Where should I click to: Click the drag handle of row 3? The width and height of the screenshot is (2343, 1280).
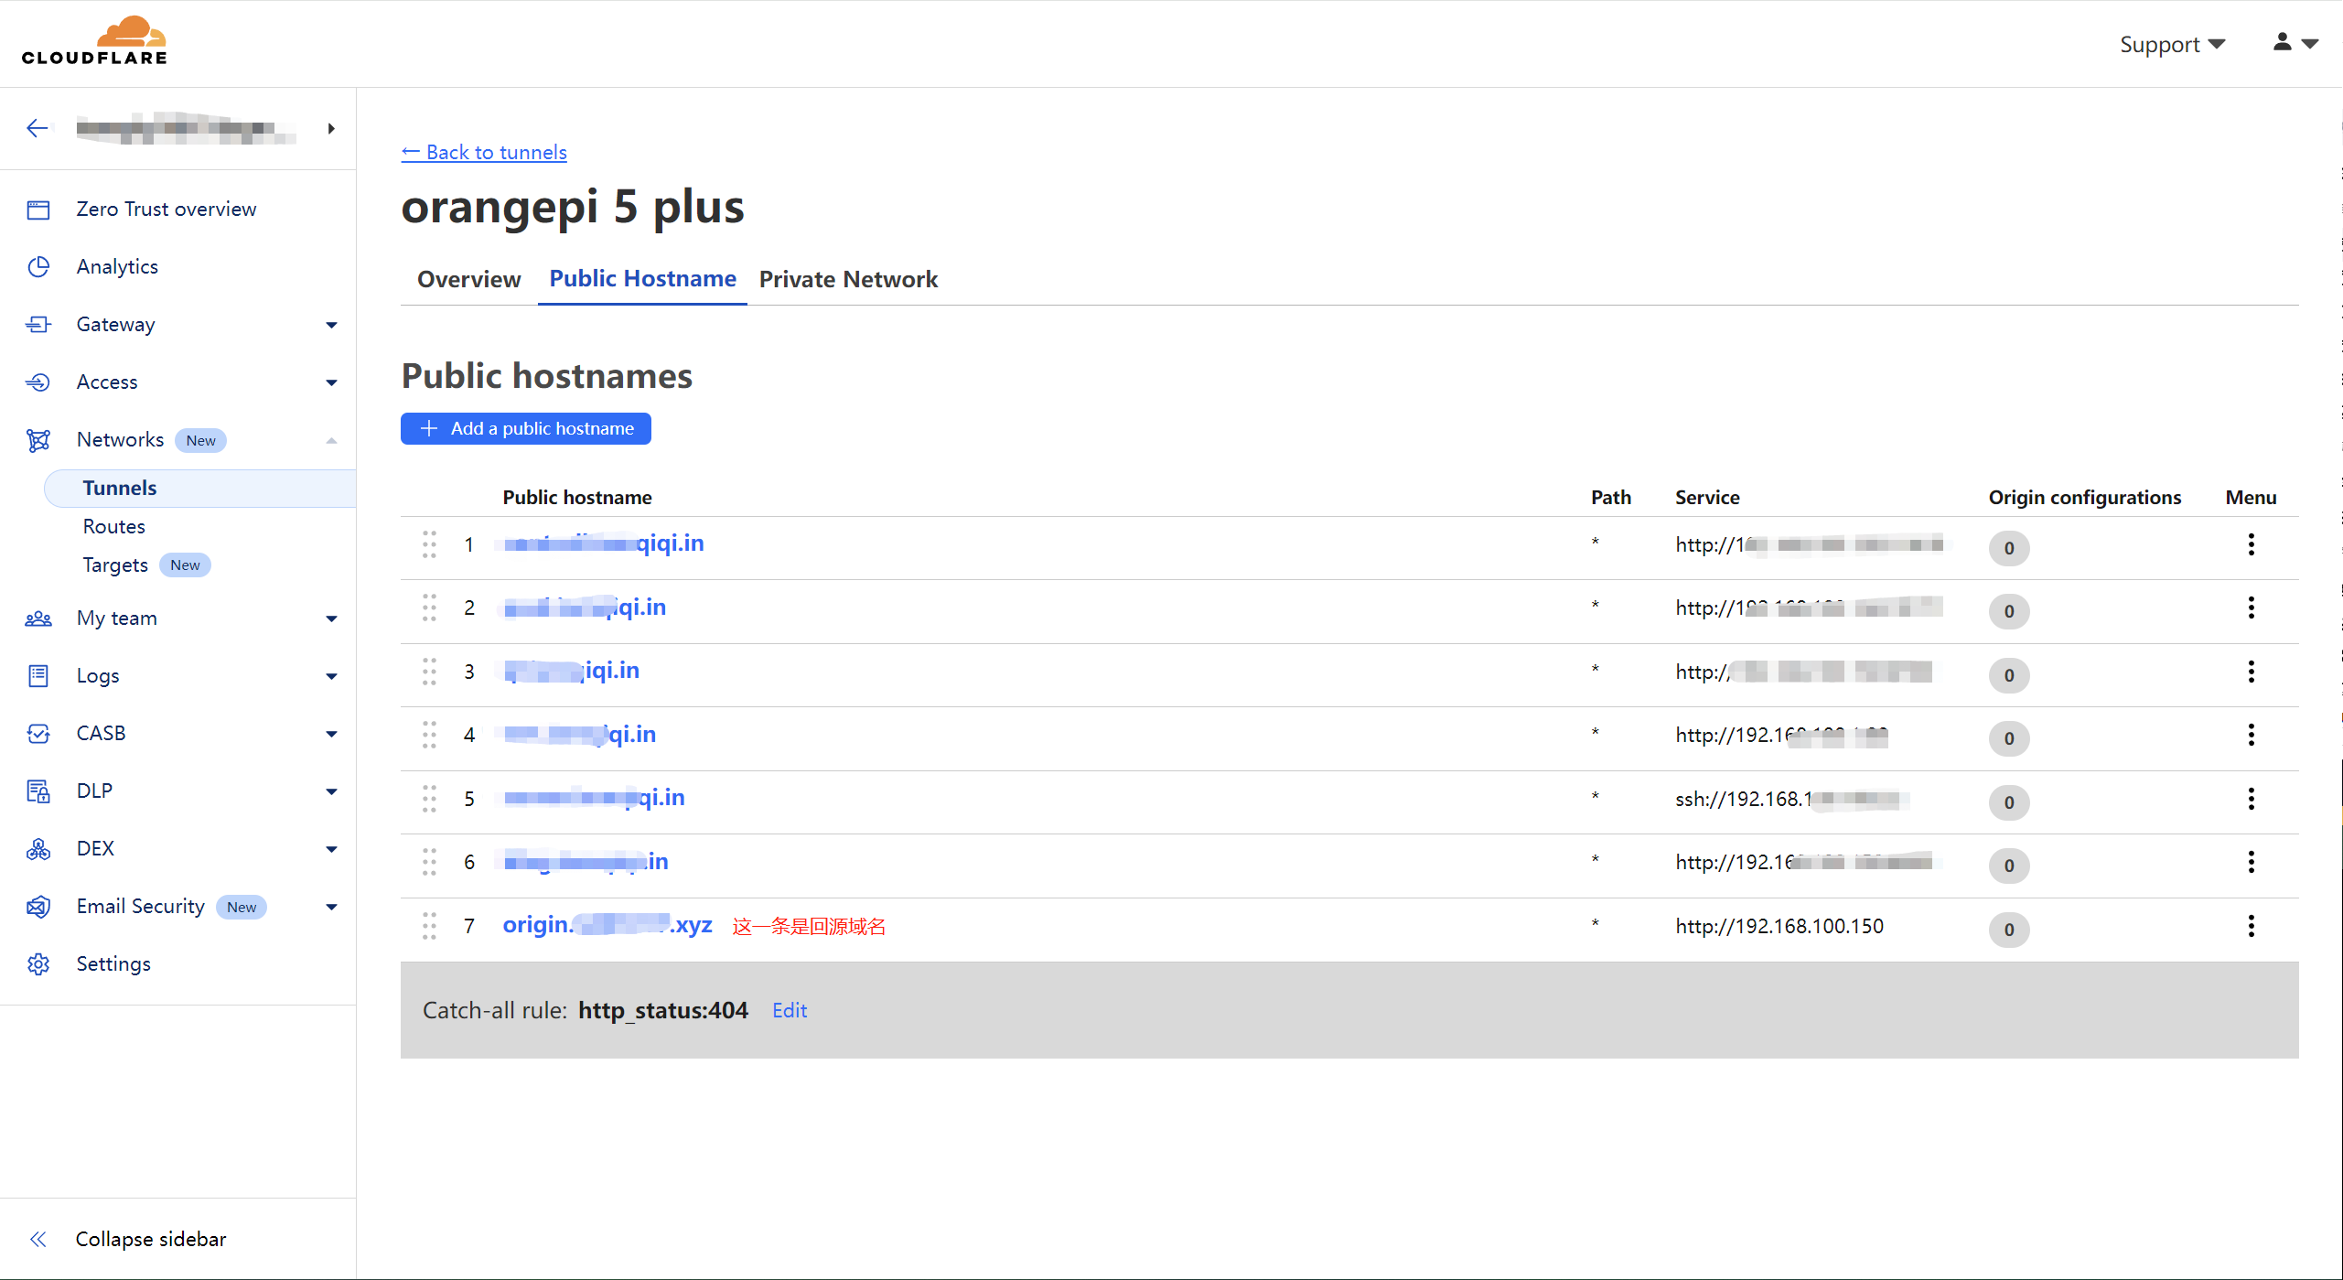[x=429, y=672]
